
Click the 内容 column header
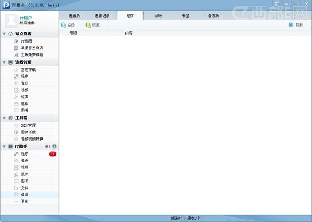coord(129,33)
